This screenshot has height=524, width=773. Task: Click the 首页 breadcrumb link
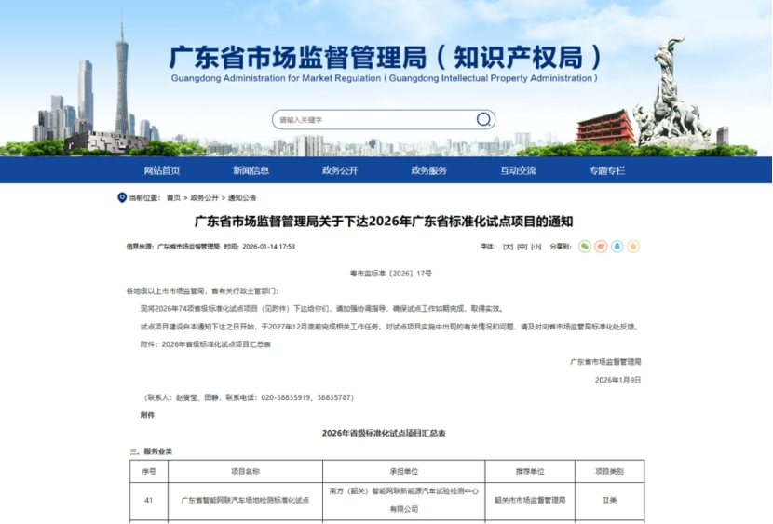174,197
